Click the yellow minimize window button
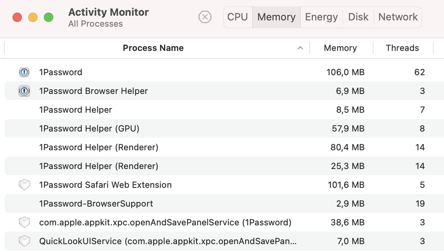The width and height of the screenshot is (444, 252). [x=33, y=17]
